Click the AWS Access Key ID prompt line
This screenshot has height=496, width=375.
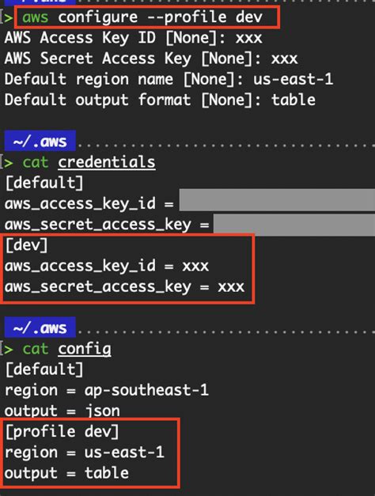click(x=133, y=38)
